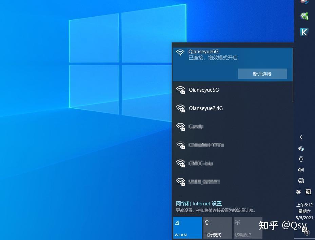Launch the green media converter desktop icon
The height and width of the screenshot is (240, 315).
pos(304,16)
